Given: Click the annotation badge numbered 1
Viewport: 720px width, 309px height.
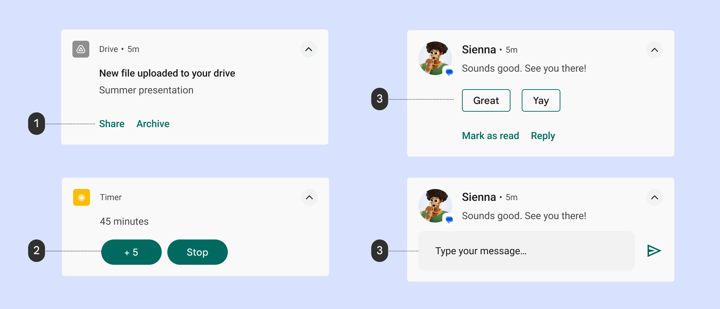Looking at the screenshot, I should tap(37, 124).
